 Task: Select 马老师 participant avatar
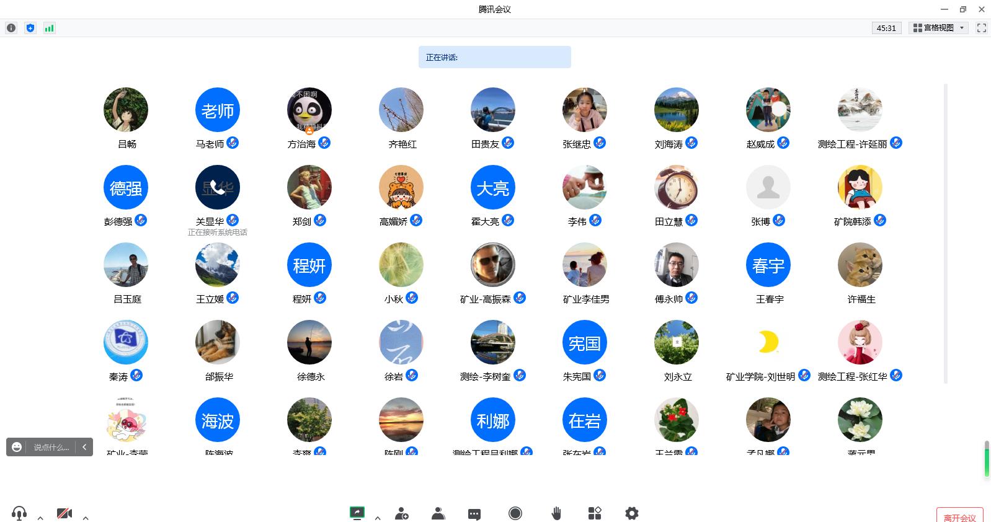(218, 110)
